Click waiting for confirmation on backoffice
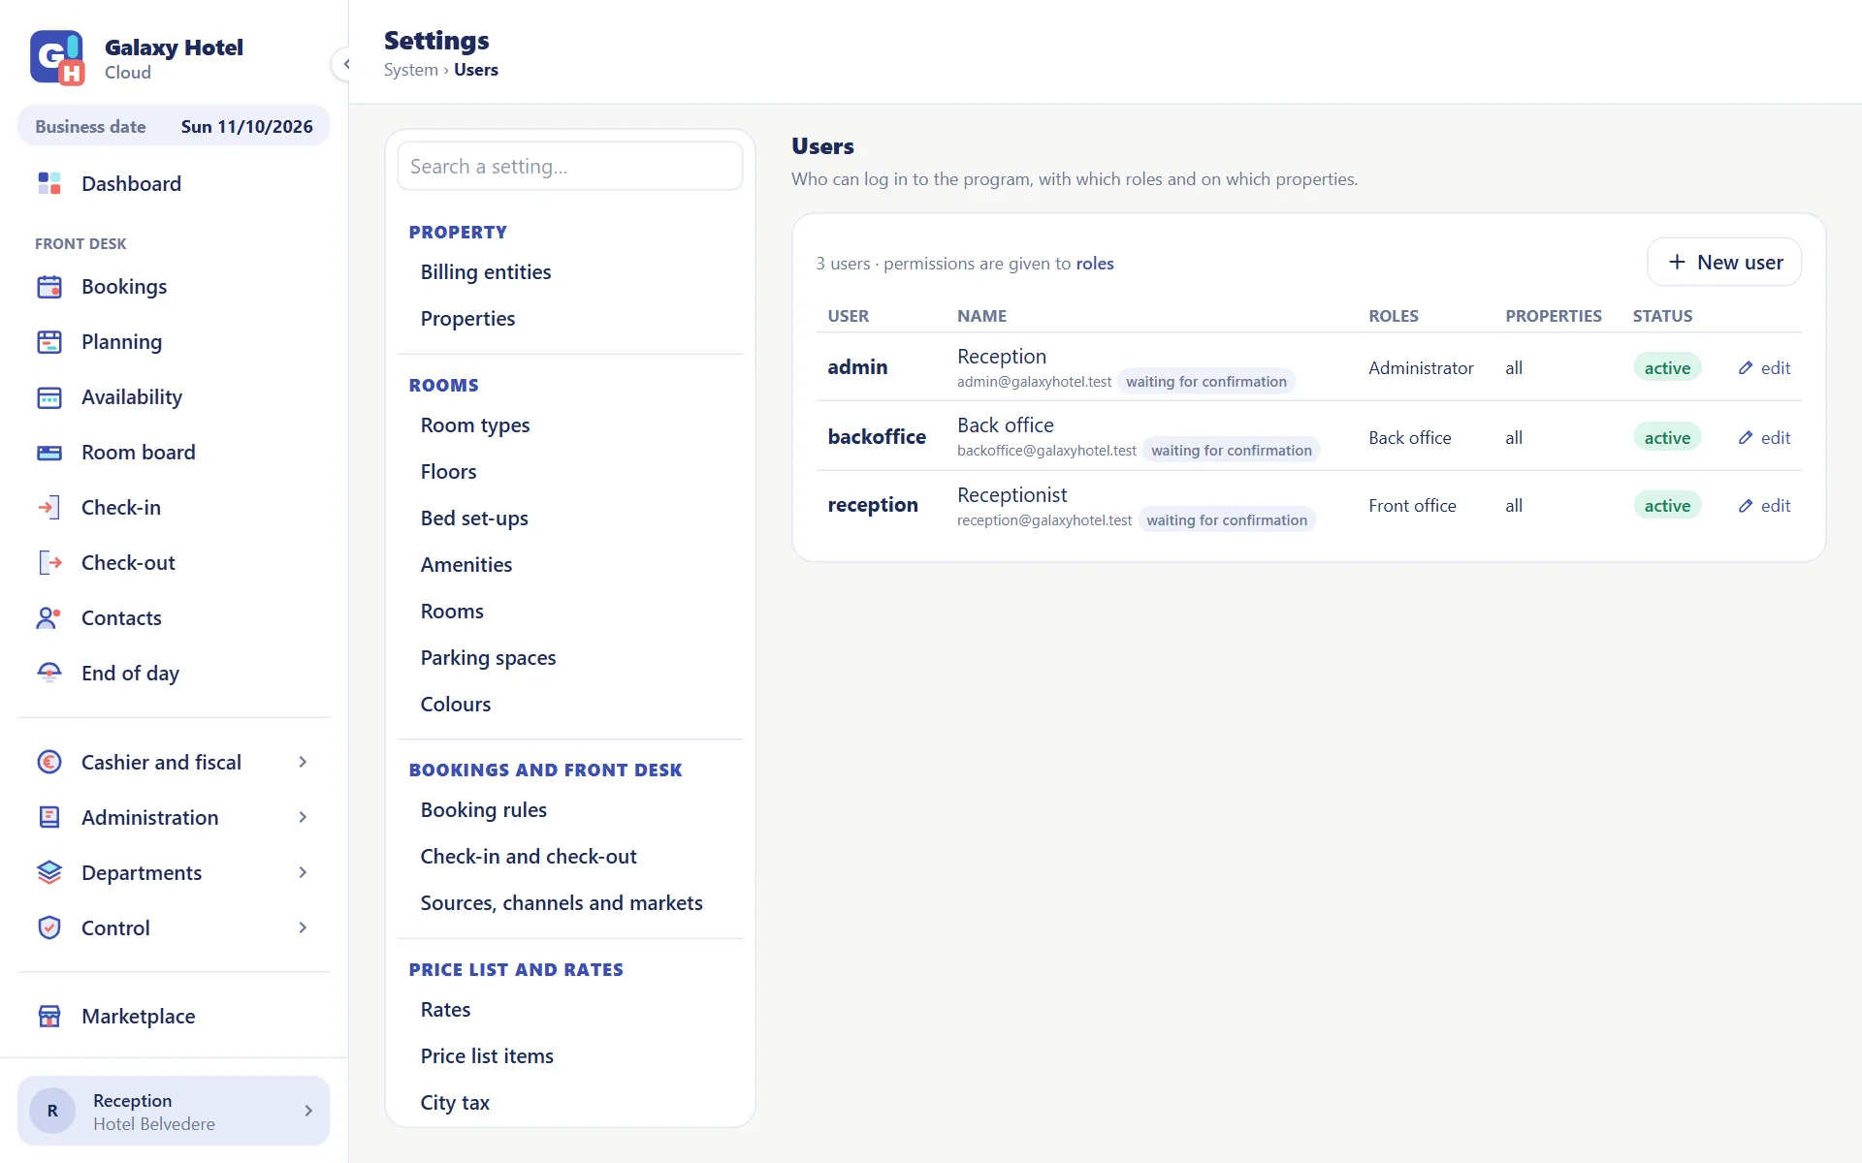Viewport: 1862px width, 1163px height. click(1232, 451)
